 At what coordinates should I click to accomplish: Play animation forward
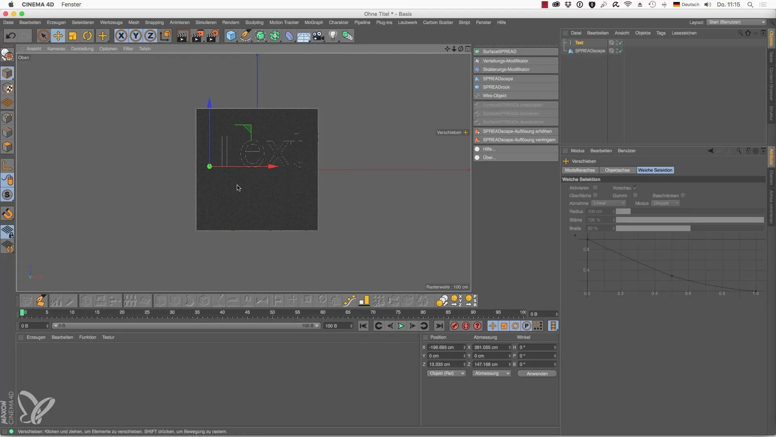click(x=401, y=326)
